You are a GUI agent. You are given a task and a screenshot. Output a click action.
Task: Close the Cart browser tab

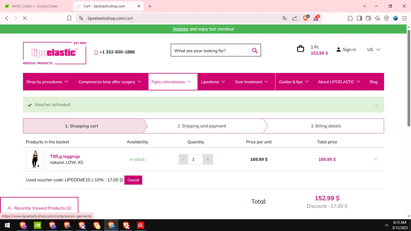coord(139,6)
